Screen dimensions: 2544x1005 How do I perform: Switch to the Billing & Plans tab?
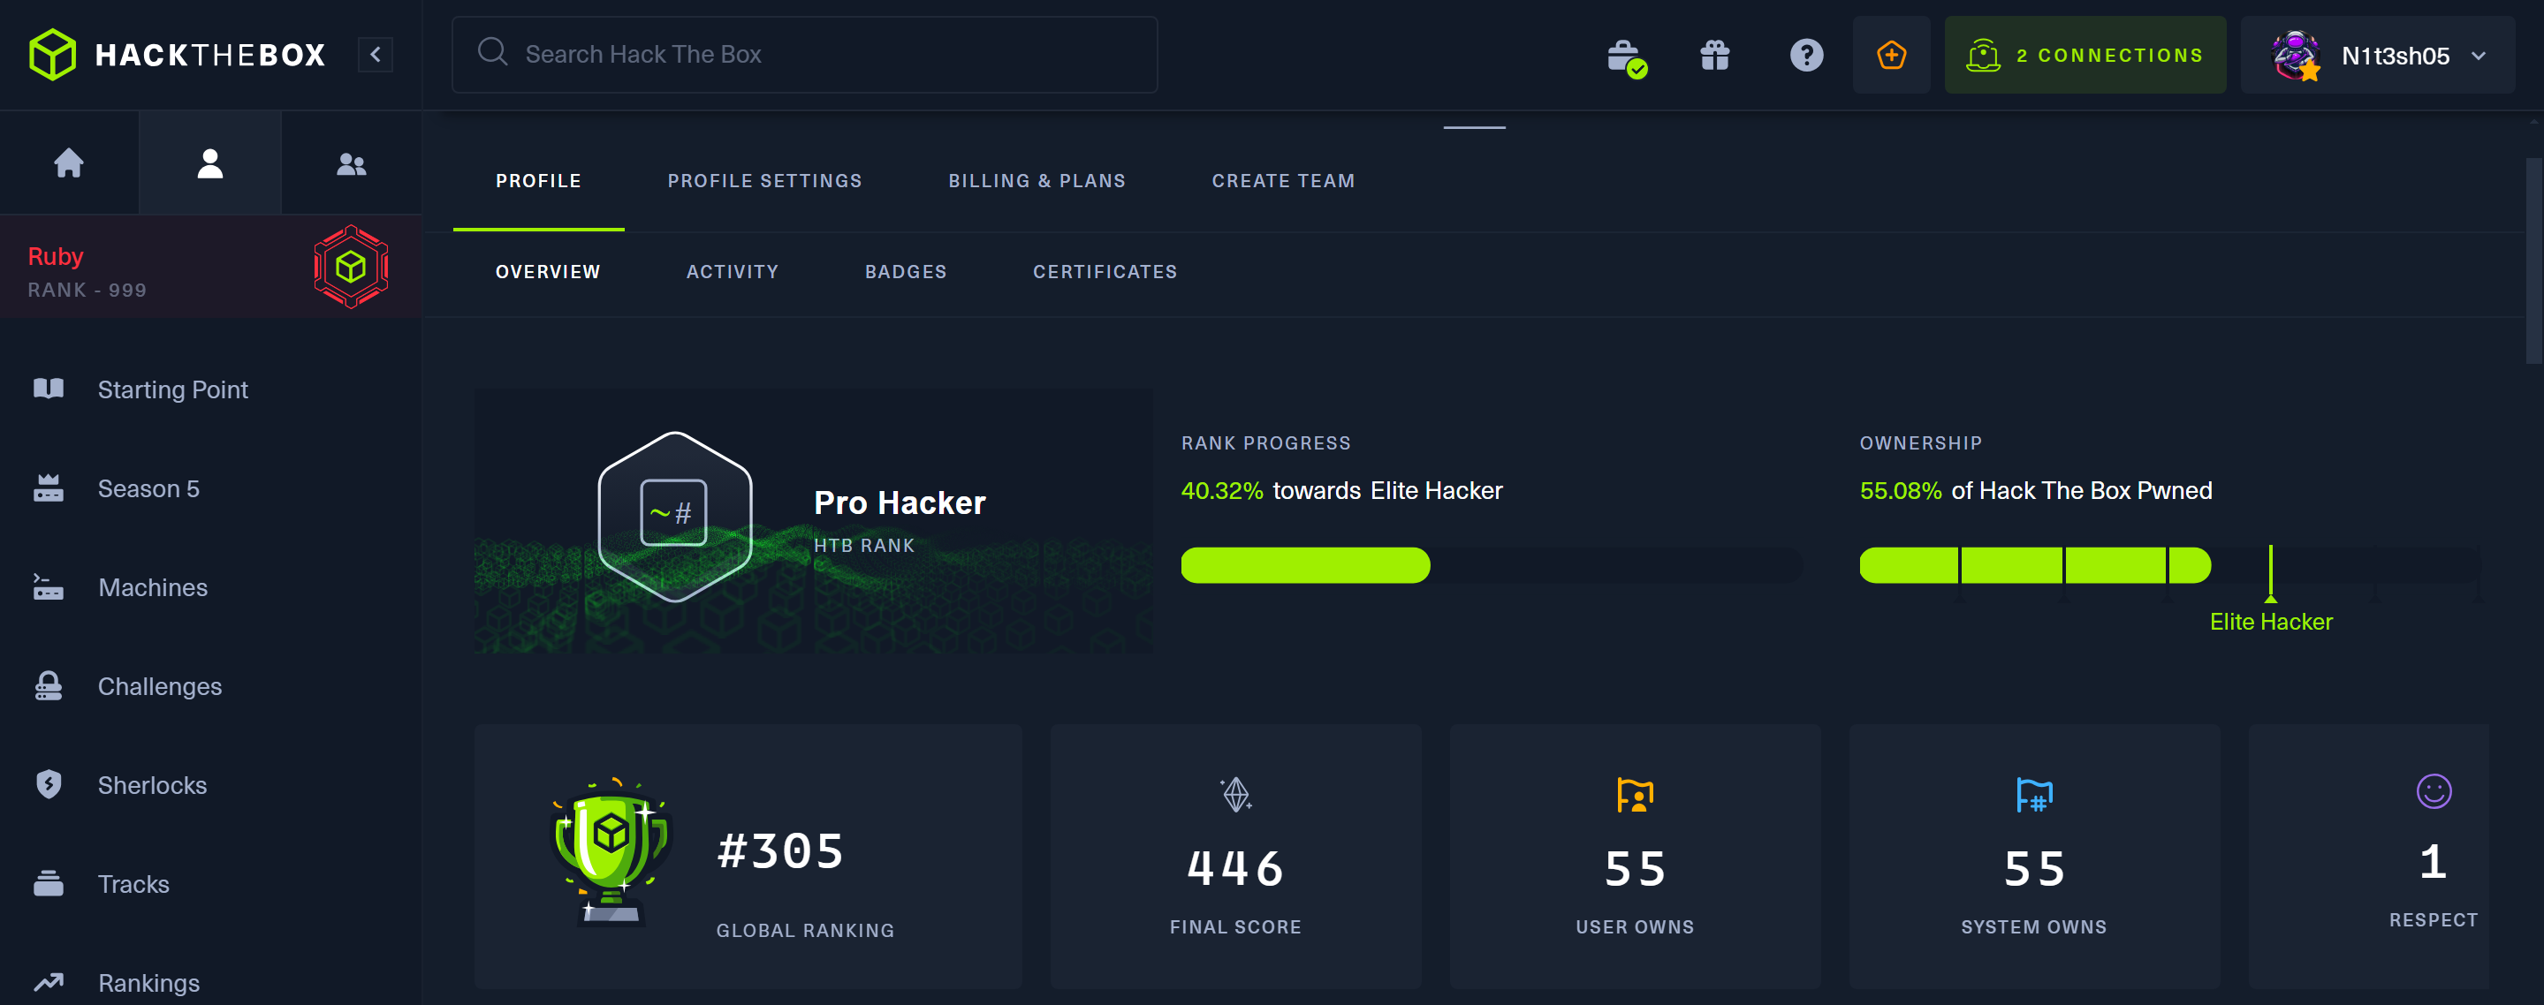(1037, 181)
